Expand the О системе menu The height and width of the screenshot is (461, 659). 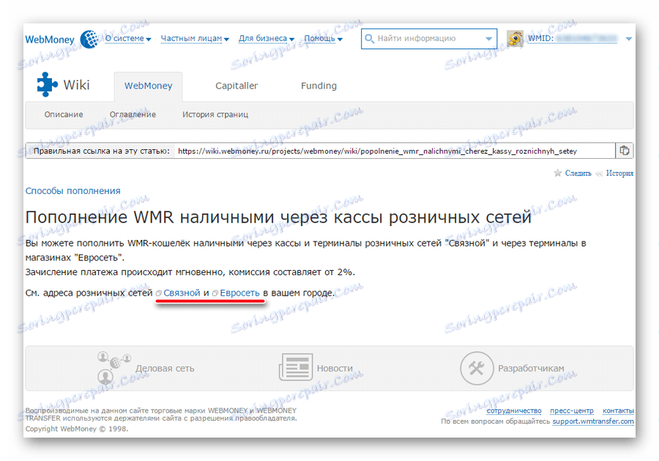coord(127,38)
